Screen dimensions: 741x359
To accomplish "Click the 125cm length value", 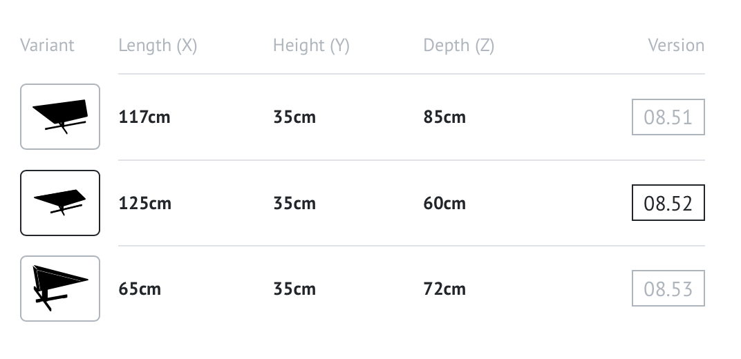I will pos(144,204).
